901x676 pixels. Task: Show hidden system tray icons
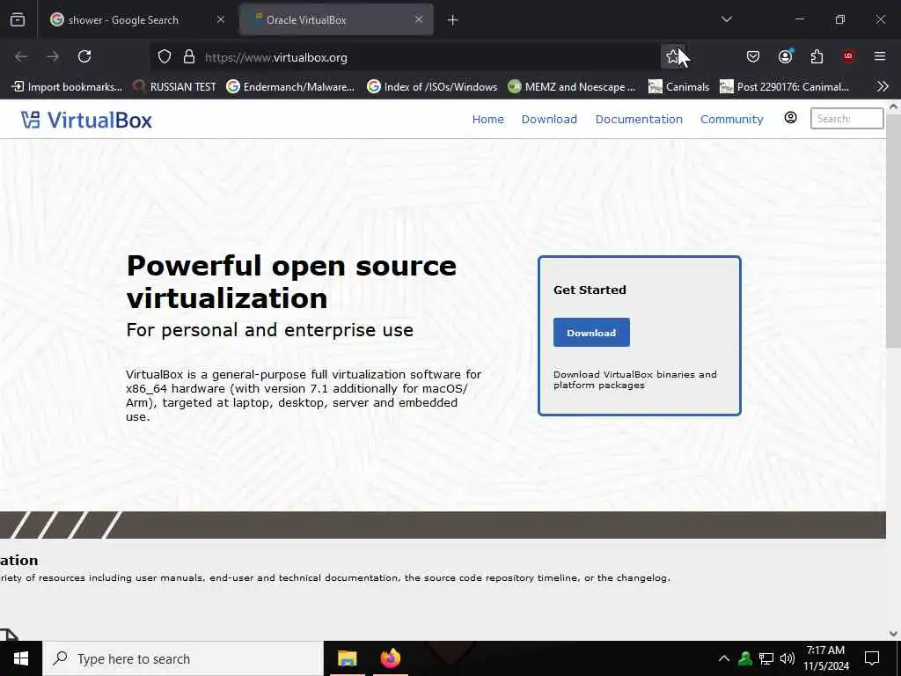[724, 658]
